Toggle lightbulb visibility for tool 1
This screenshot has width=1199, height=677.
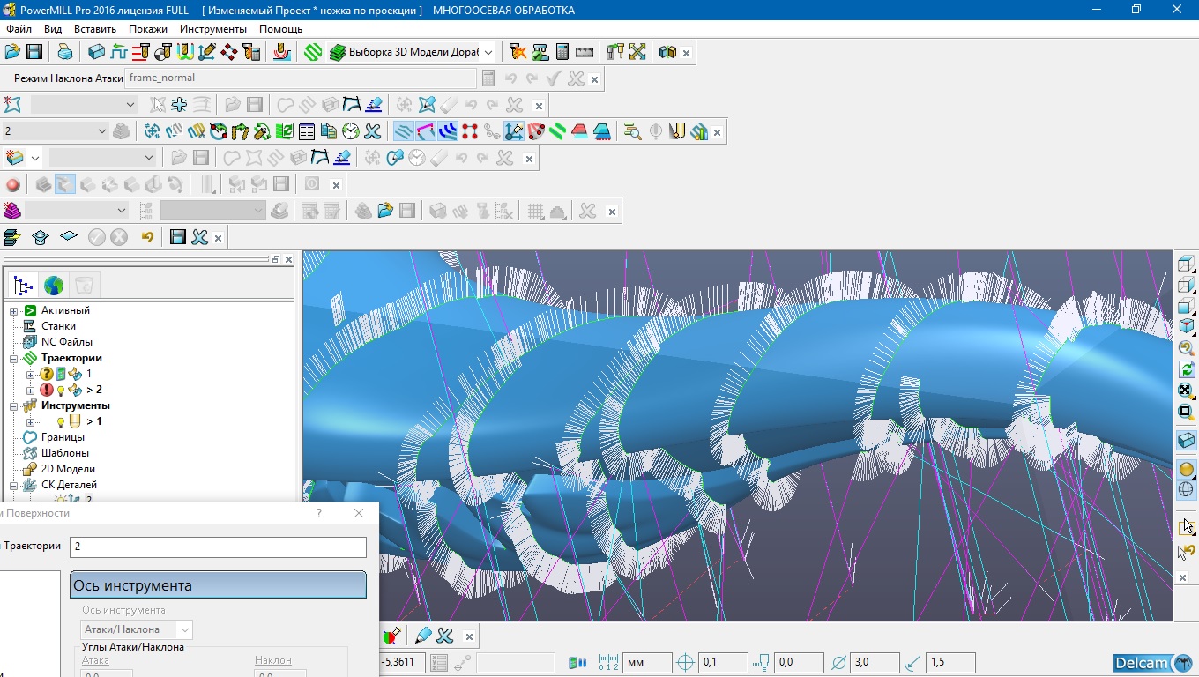(x=61, y=421)
